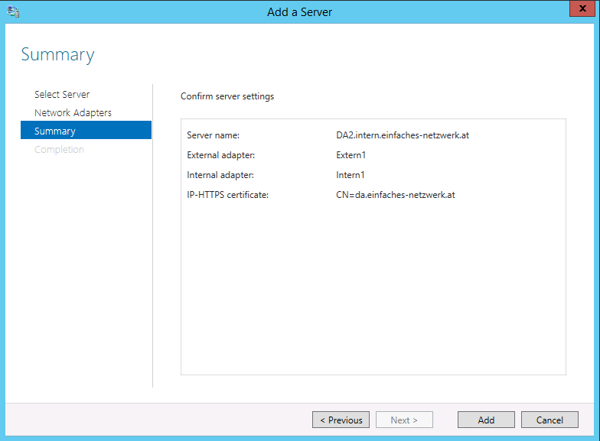This screenshot has width=600, height=441.
Task: Click the large Summary page title
Action: point(58,55)
